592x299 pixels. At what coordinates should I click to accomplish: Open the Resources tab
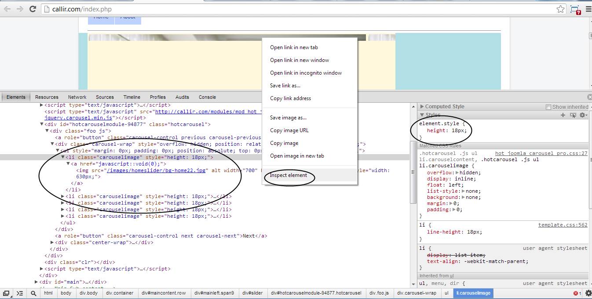coord(47,97)
